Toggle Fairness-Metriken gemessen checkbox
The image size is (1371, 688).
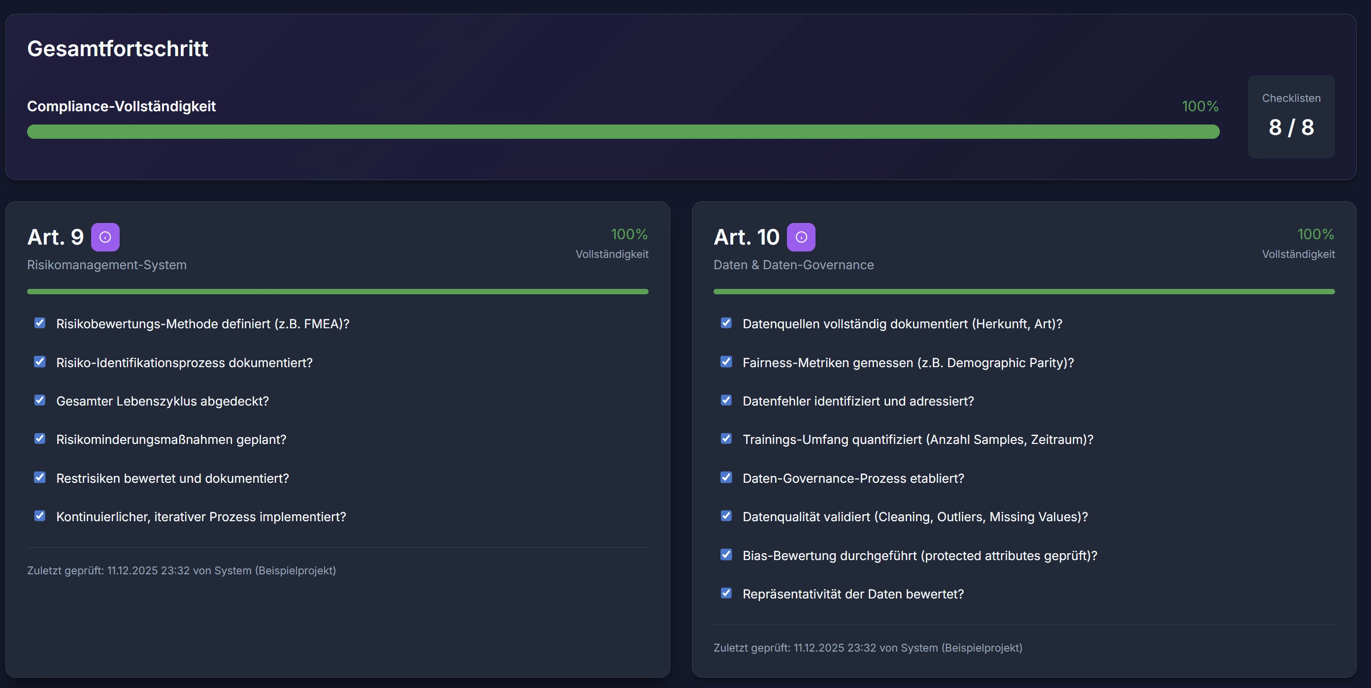point(726,362)
